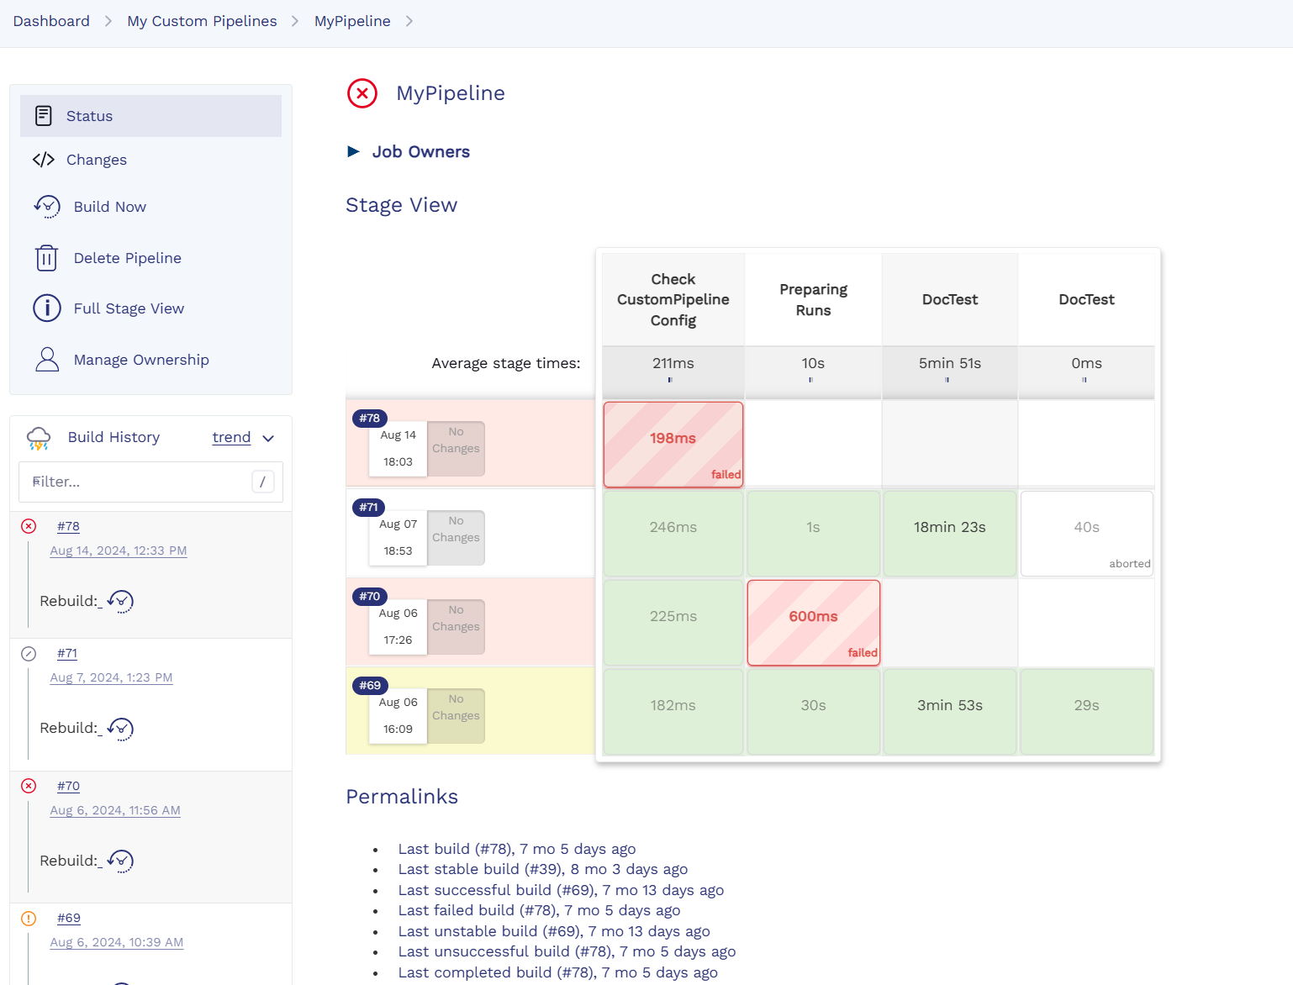This screenshot has width=1293, height=985.
Task: Click the Changes code-brackets icon
Action: click(44, 160)
